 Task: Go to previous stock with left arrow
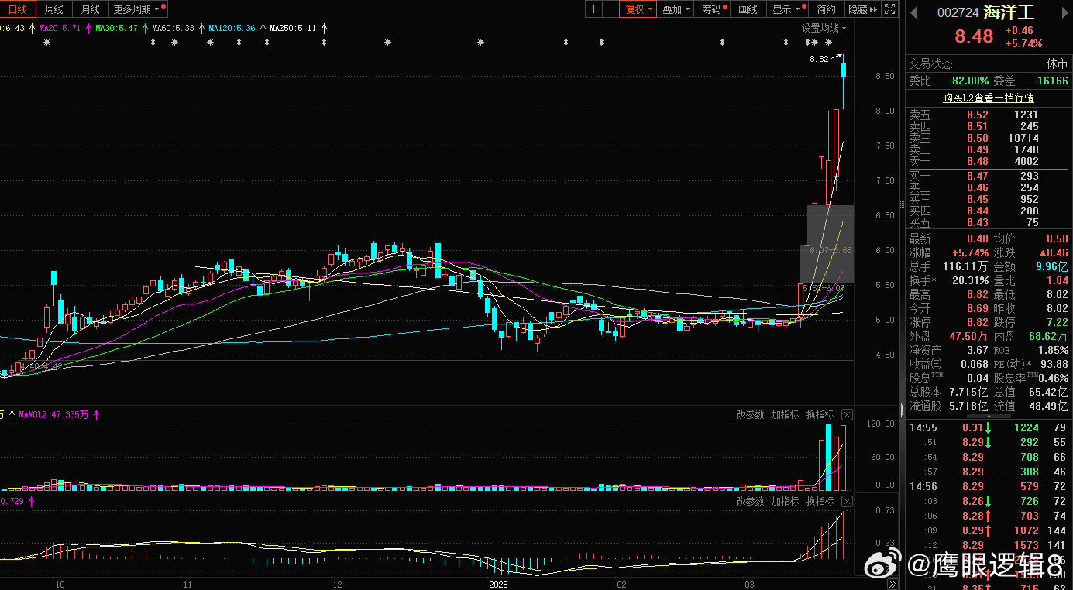[913, 12]
